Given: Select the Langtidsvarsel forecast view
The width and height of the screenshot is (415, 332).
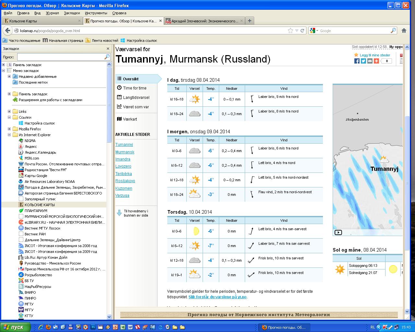Looking at the screenshot, I should [136, 97].
